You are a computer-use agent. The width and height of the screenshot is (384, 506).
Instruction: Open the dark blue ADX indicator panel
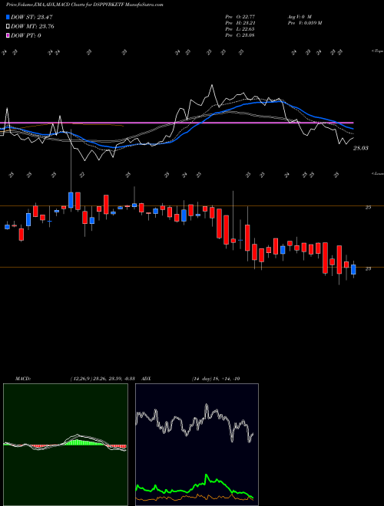click(x=197, y=445)
